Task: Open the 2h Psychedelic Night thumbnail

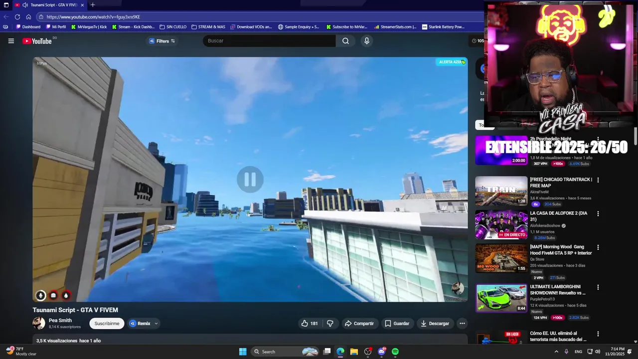Action: tap(501, 150)
